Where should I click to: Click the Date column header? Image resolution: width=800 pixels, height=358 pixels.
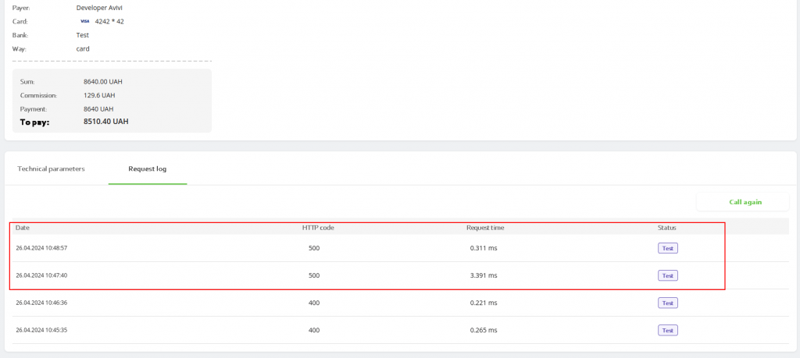[23, 228]
